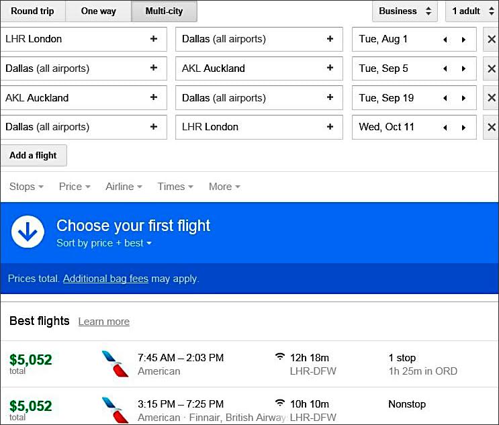Expand the Airline filter
This screenshot has width=499, height=425.
pyautogui.click(x=124, y=187)
